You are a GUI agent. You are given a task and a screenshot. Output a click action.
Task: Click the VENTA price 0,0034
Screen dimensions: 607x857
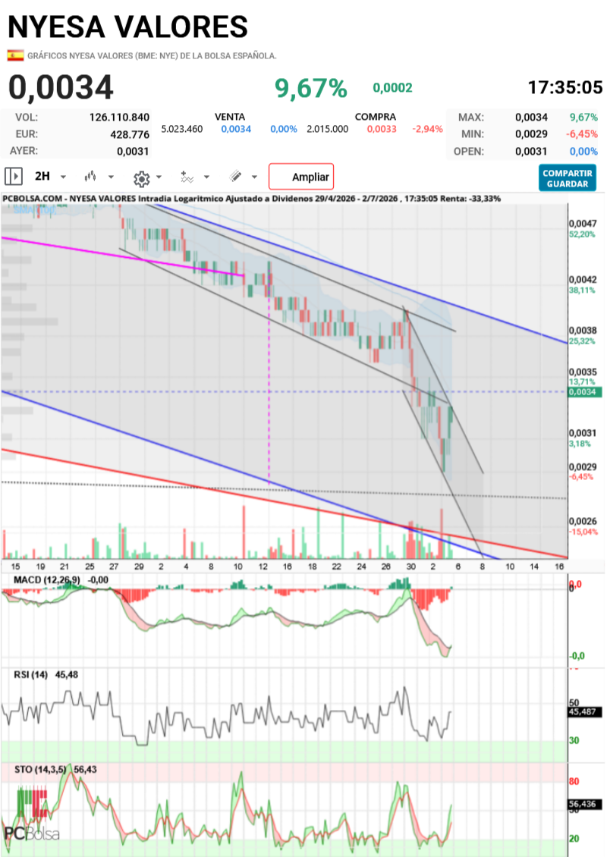236,129
